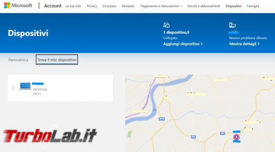Open the Account home link
Image resolution: width=275 pixels, height=152 pixels.
pos(53,6)
